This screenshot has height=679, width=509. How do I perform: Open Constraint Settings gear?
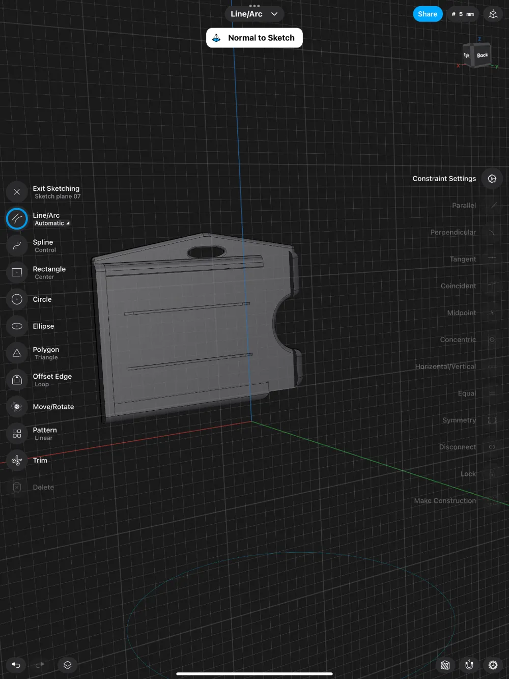click(x=492, y=179)
